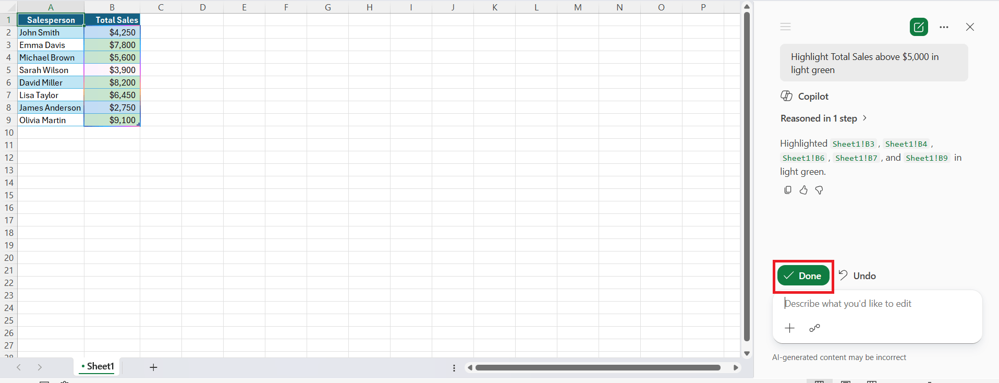
Task: Open Sheet1!B7 cell reference link
Action: [x=856, y=158]
